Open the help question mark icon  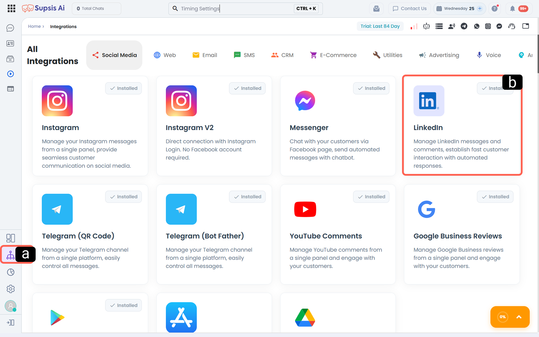[x=495, y=9]
